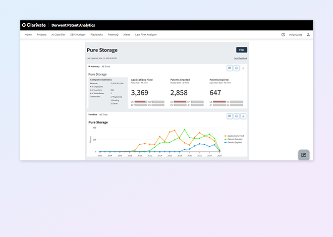Click the Clarivate logo
Image resolution: width=333 pixels, height=237 pixels.
[x=34, y=25]
